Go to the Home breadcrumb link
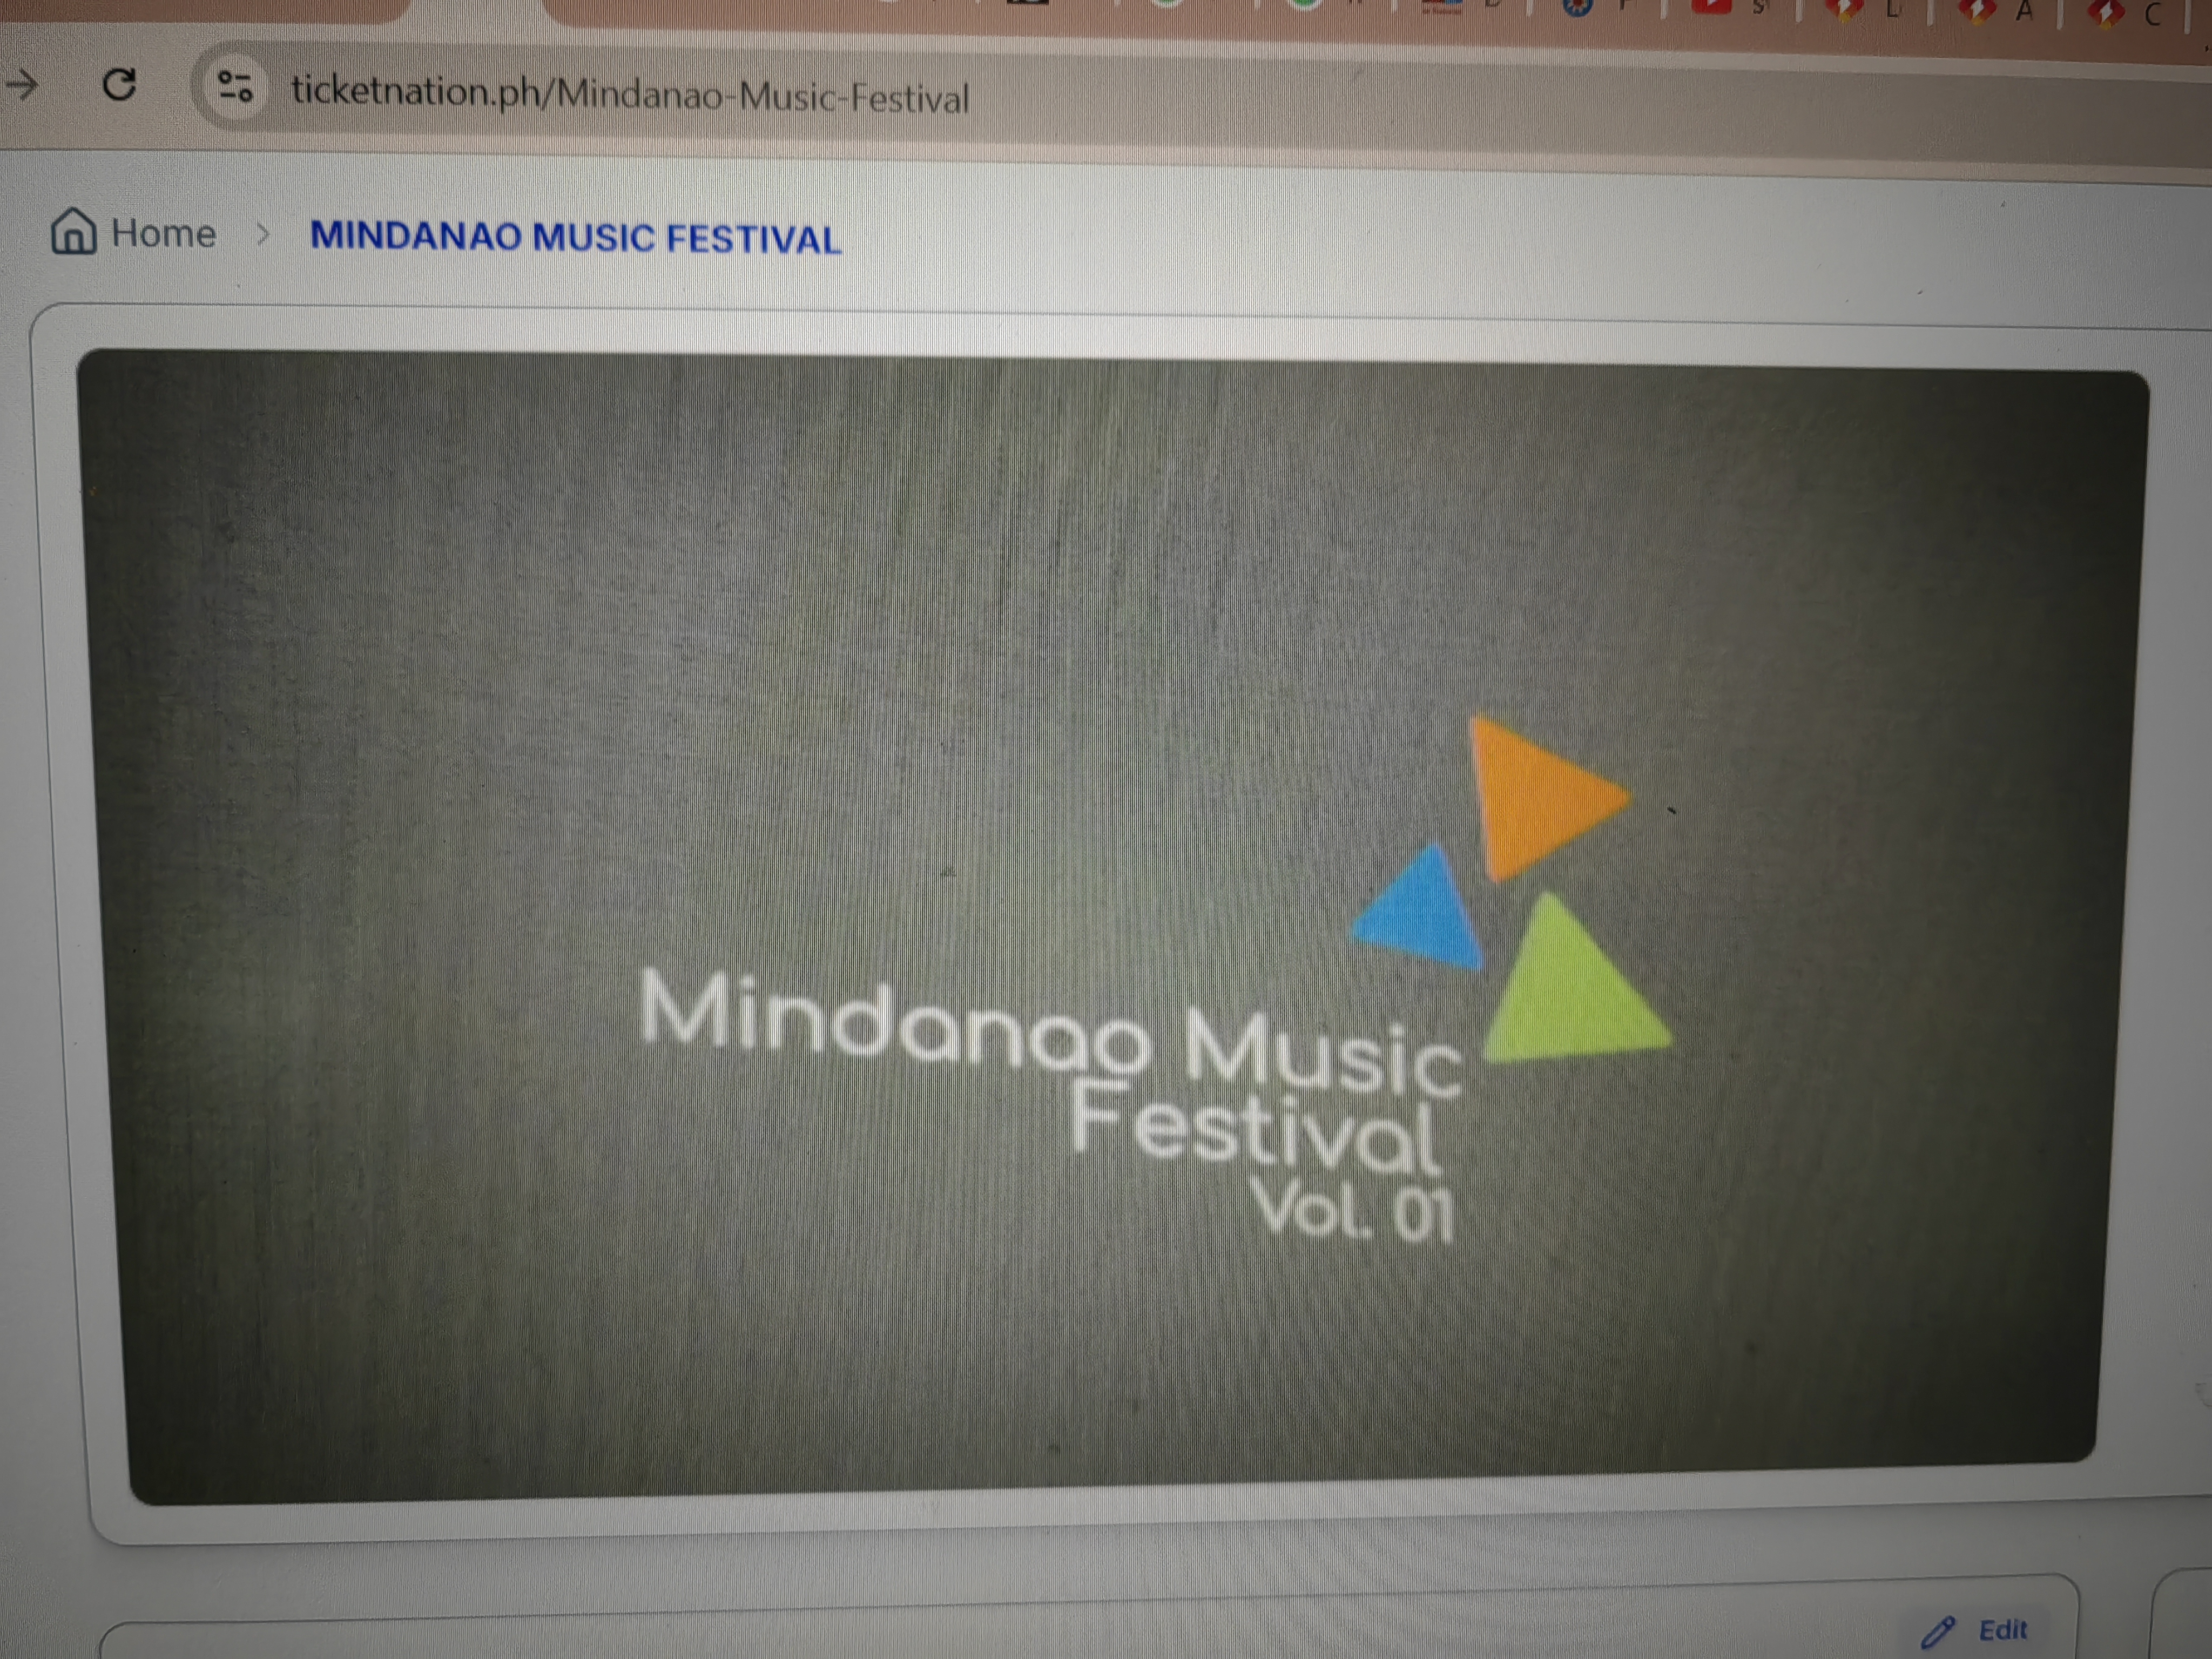Image resolution: width=2212 pixels, height=1659 pixels. coord(163,233)
